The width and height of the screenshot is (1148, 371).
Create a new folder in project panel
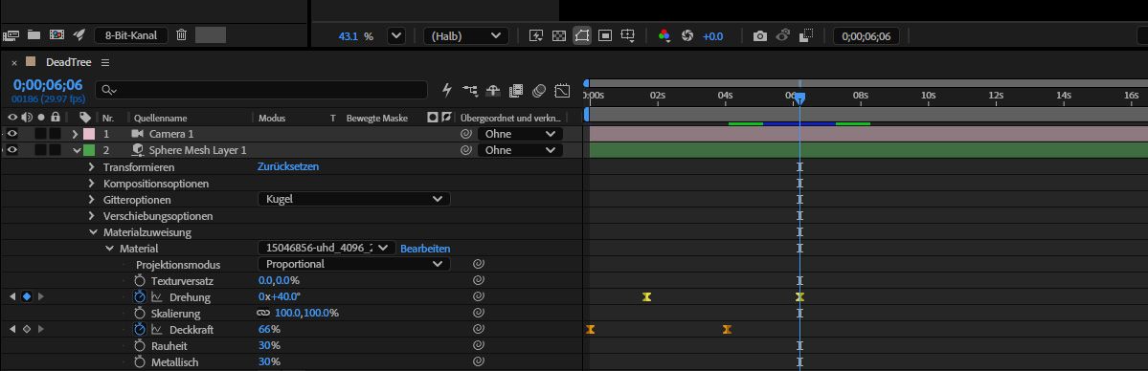tap(34, 35)
